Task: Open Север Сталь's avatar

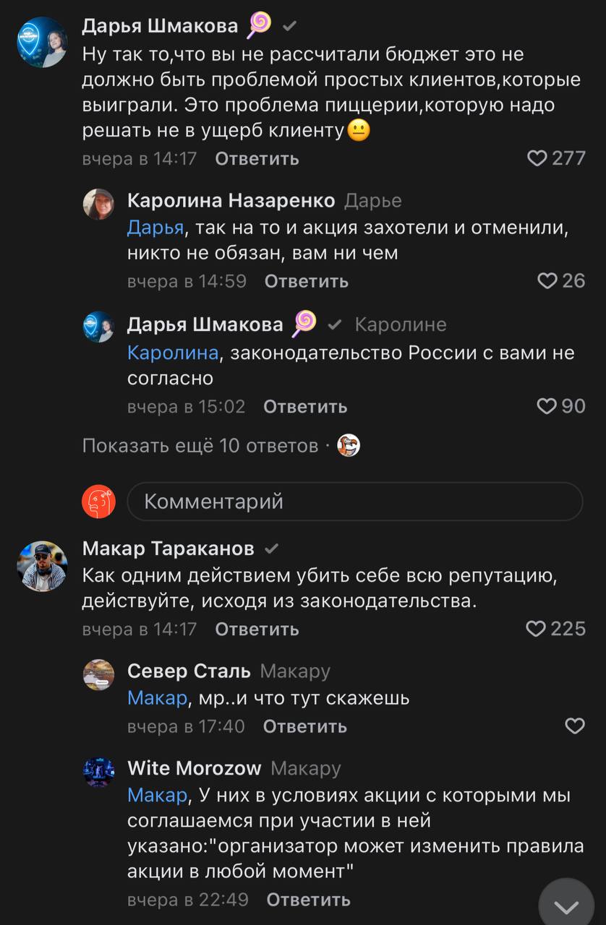Action: (98, 675)
